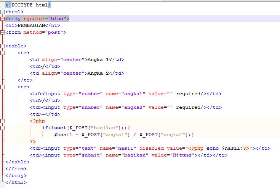Viewport: 280px width, 188px height.
Task: Click the 'PEMBAGIAN' heading text
Action: coord(31,25)
